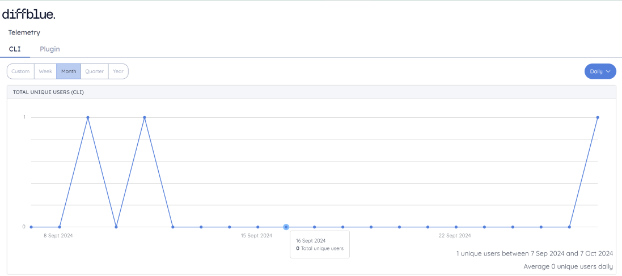Select the Month time range
The height and width of the screenshot is (276, 622).
pyautogui.click(x=69, y=71)
